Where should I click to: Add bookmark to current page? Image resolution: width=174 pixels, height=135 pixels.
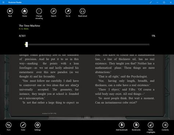click(122, 125)
